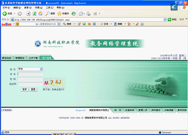This screenshot has width=188, height=135.
Task: Expand the identity dropdown showing 学生
Action: 41,69
